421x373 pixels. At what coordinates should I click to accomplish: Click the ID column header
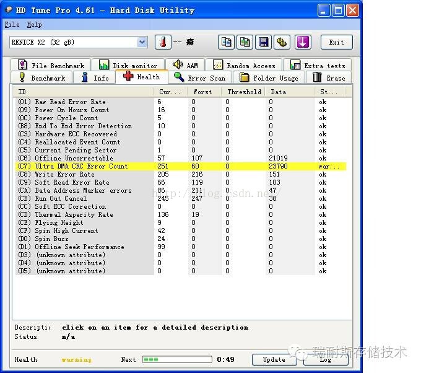tap(83, 92)
